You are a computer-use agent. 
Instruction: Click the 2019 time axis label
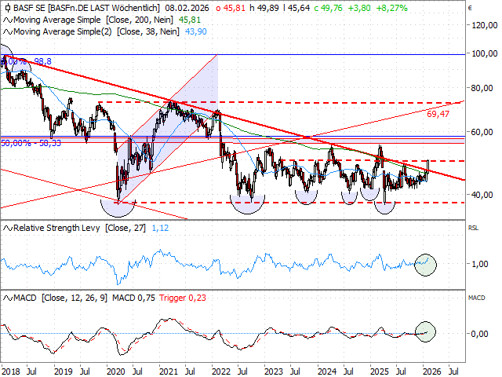(x=64, y=372)
